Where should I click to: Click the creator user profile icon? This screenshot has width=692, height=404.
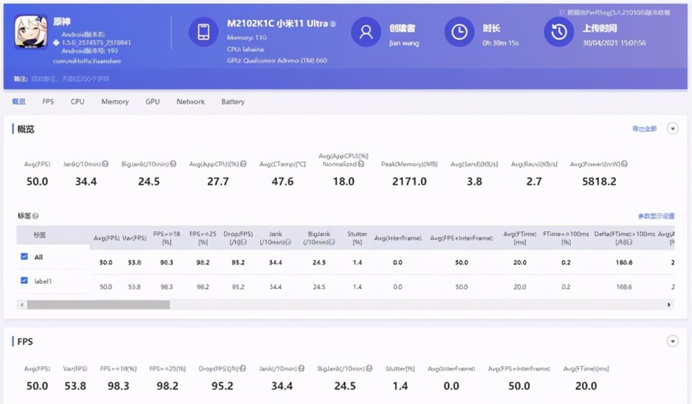tap(365, 32)
